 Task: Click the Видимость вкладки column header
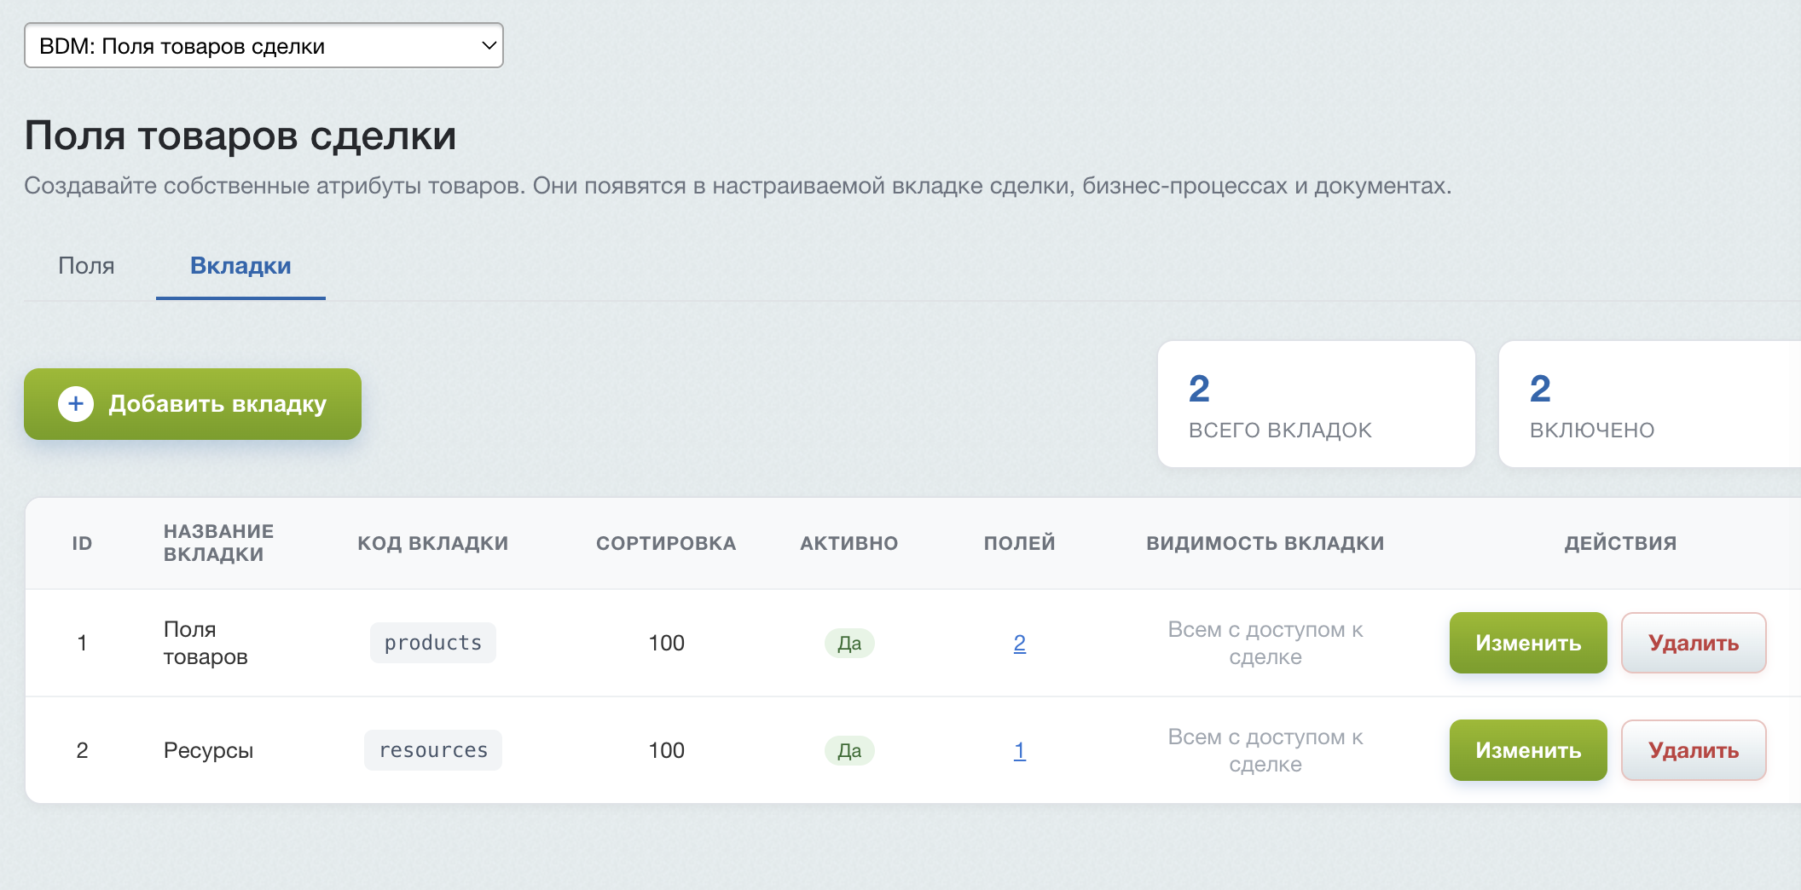[x=1265, y=543]
